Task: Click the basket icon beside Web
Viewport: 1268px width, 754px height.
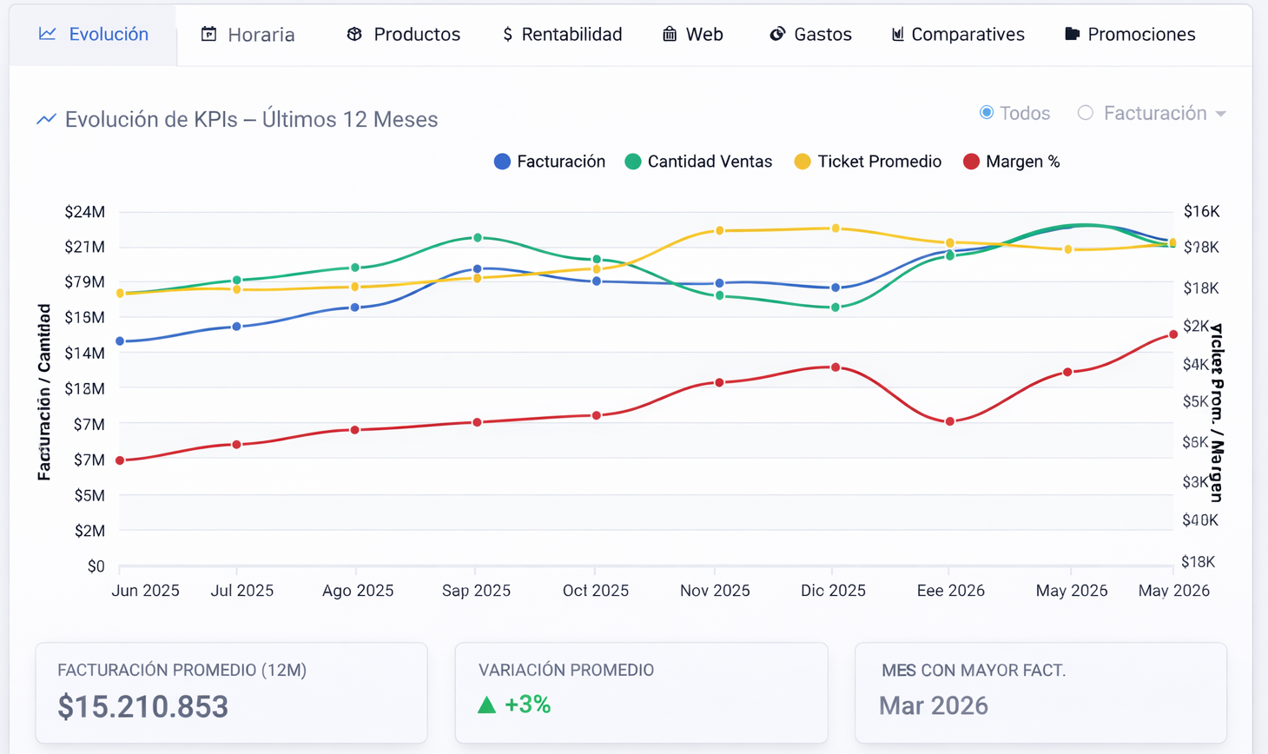Action: pyautogui.click(x=670, y=34)
